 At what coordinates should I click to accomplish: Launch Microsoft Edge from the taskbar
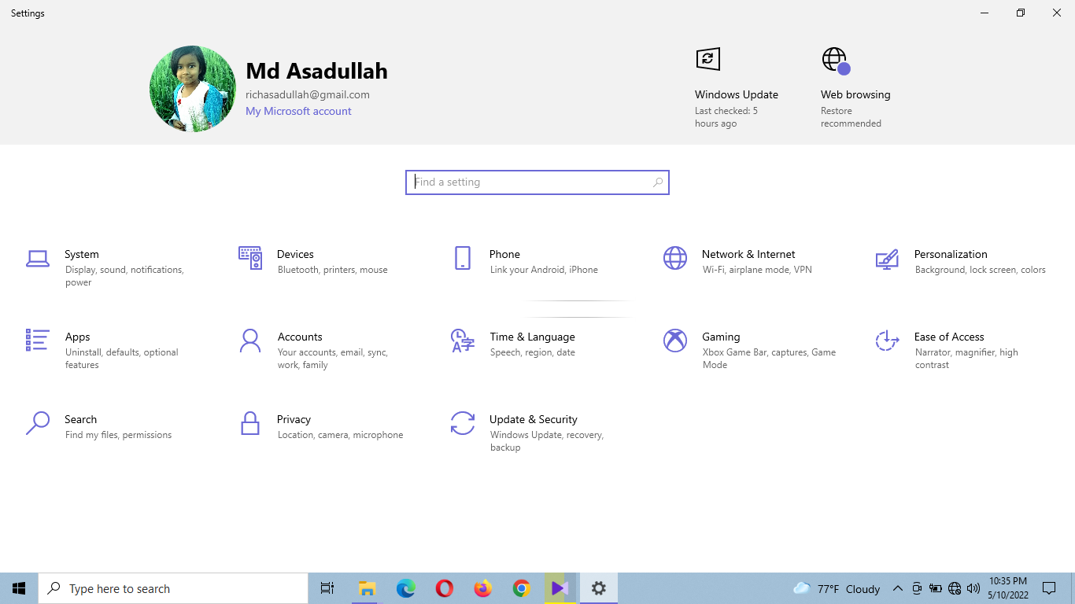pos(405,588)
